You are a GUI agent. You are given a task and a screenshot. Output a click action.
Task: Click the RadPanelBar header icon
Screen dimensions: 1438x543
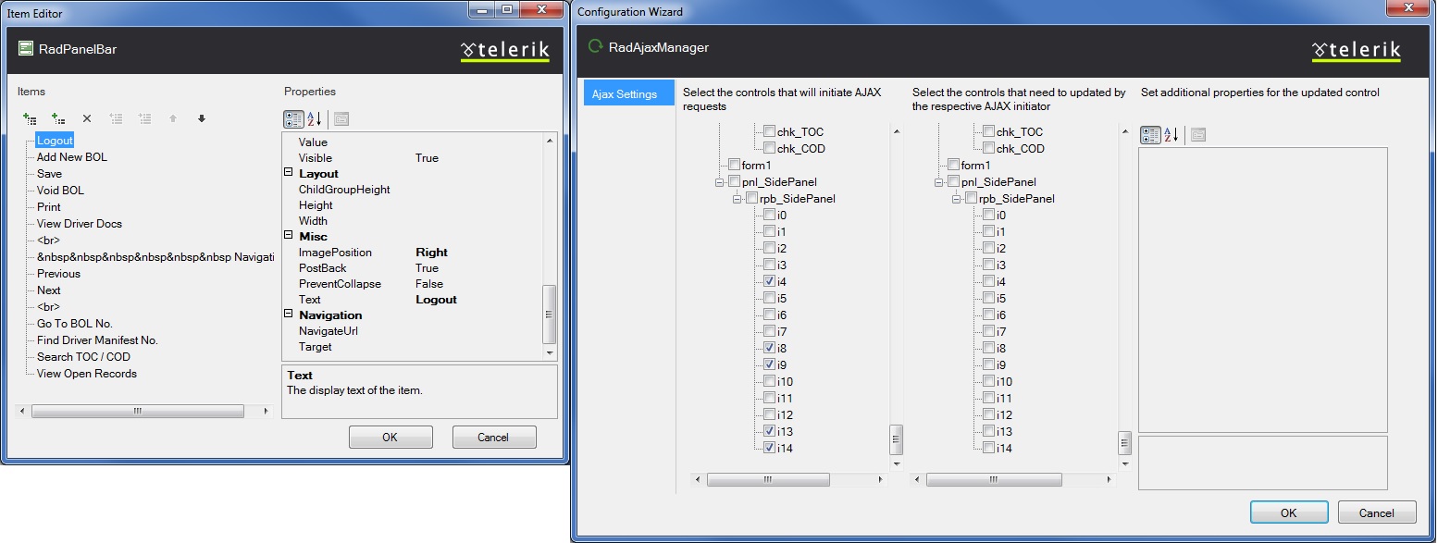pyautogui.click(x=25, y=49)
